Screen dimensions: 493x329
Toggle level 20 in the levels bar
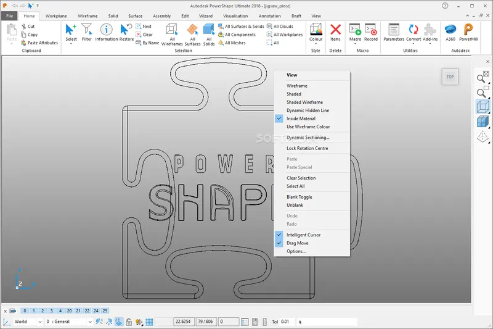[x=69, y=310]
